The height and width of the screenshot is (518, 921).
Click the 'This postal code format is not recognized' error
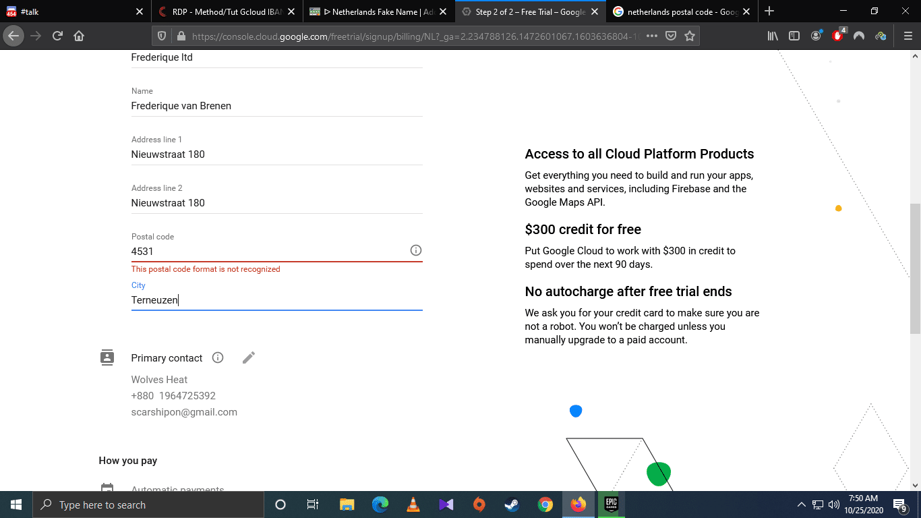(x=206, y=269)
